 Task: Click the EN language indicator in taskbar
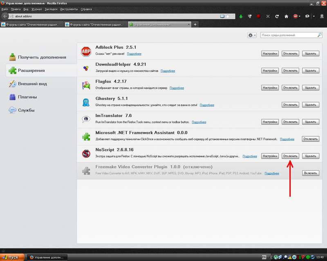tap(264, 257)
